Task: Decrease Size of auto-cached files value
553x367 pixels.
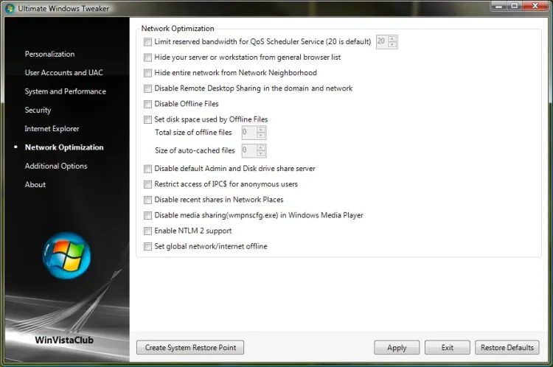Action: 260,154
